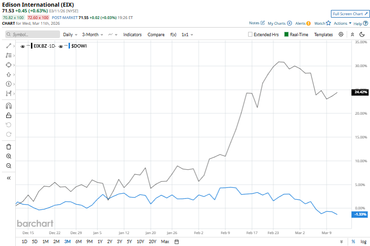370x246 pixels.
Task: Select the Max range tab
Action: click(x=165, y=242)
